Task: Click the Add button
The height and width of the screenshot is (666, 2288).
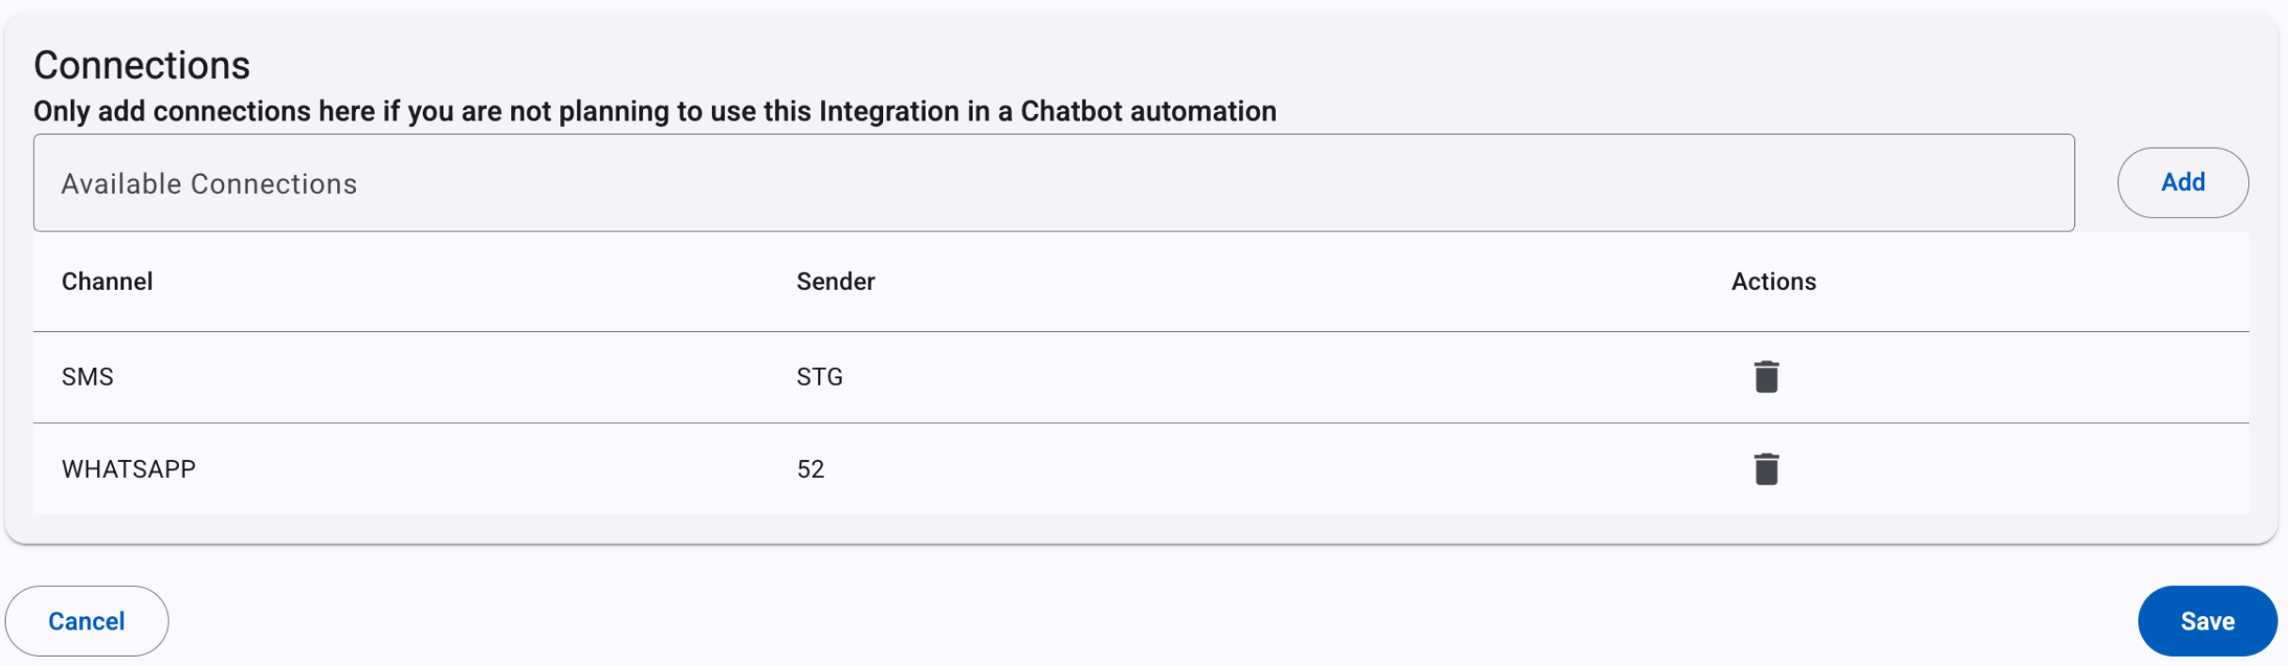Action: coord(2183,182)
